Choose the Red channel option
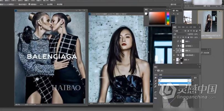The image size is (224, 111). tap(175, 81)
